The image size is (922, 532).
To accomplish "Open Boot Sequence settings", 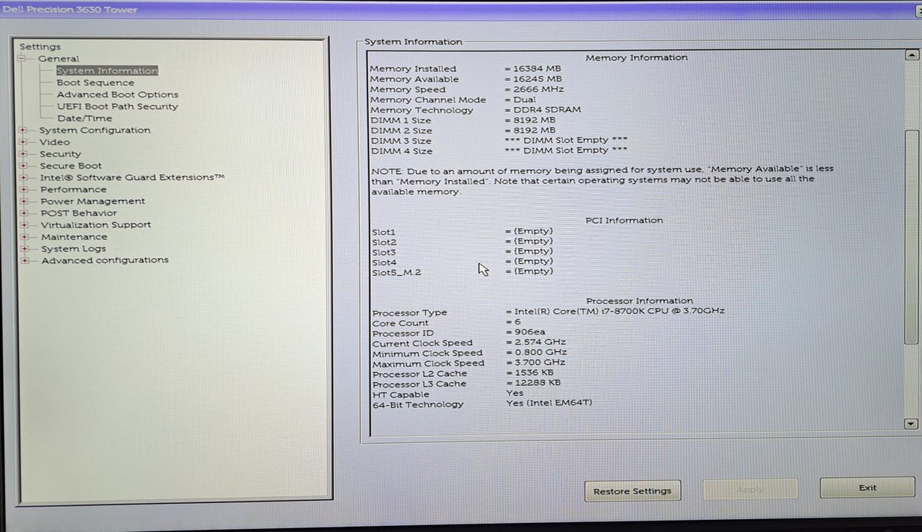I will tap(96, 83).
